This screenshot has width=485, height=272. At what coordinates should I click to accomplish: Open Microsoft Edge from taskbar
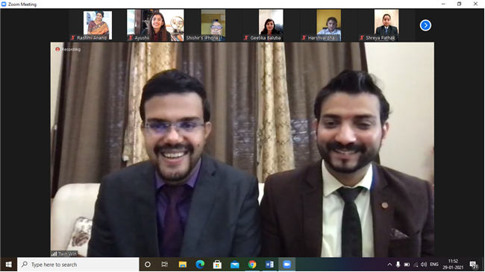tap(200, 265)
